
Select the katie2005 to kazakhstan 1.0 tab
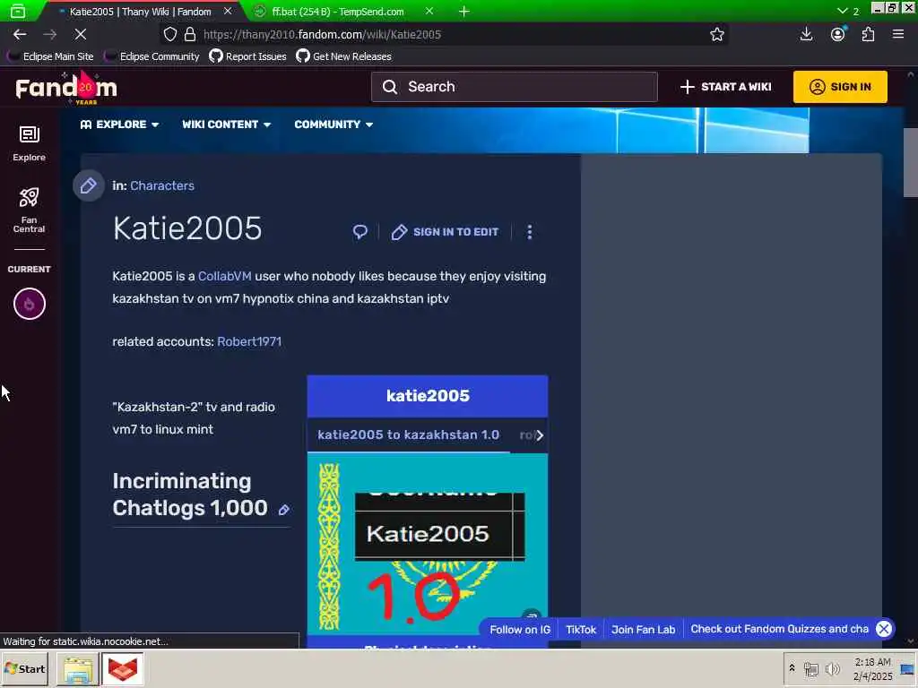point(408,434)
